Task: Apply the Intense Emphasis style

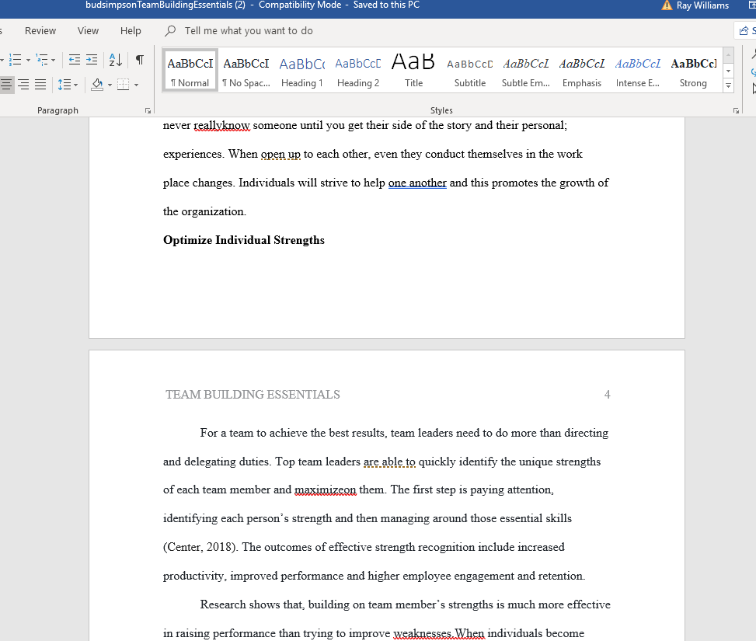Action: pos(638,70)
